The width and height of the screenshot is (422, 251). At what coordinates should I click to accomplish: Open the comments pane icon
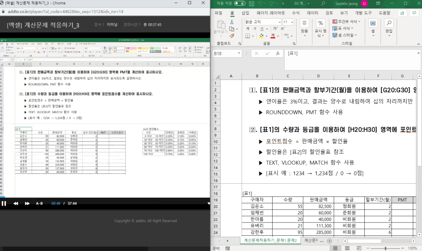414,13
